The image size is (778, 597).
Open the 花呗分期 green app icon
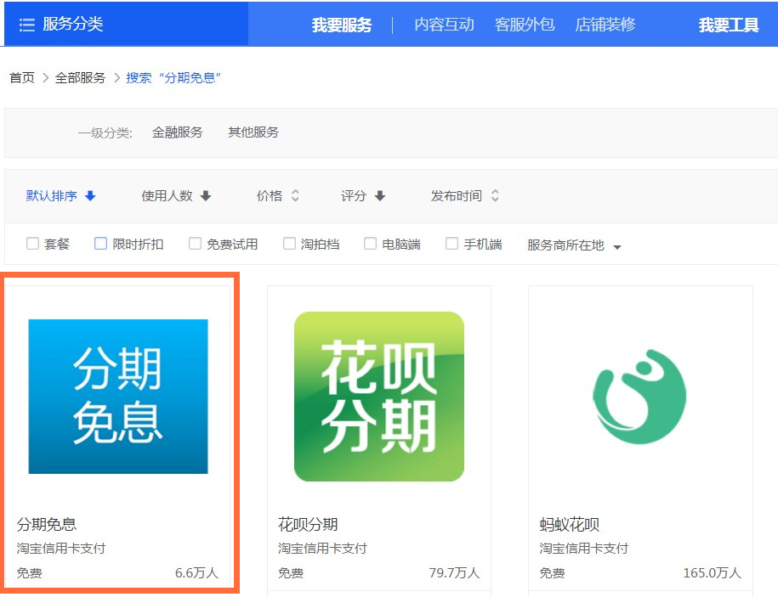[379, 397]
